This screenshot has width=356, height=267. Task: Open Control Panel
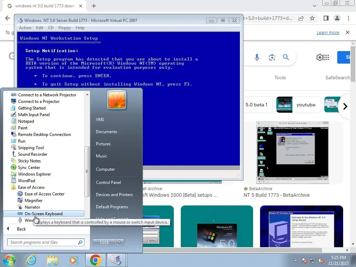tap(108, 183)
